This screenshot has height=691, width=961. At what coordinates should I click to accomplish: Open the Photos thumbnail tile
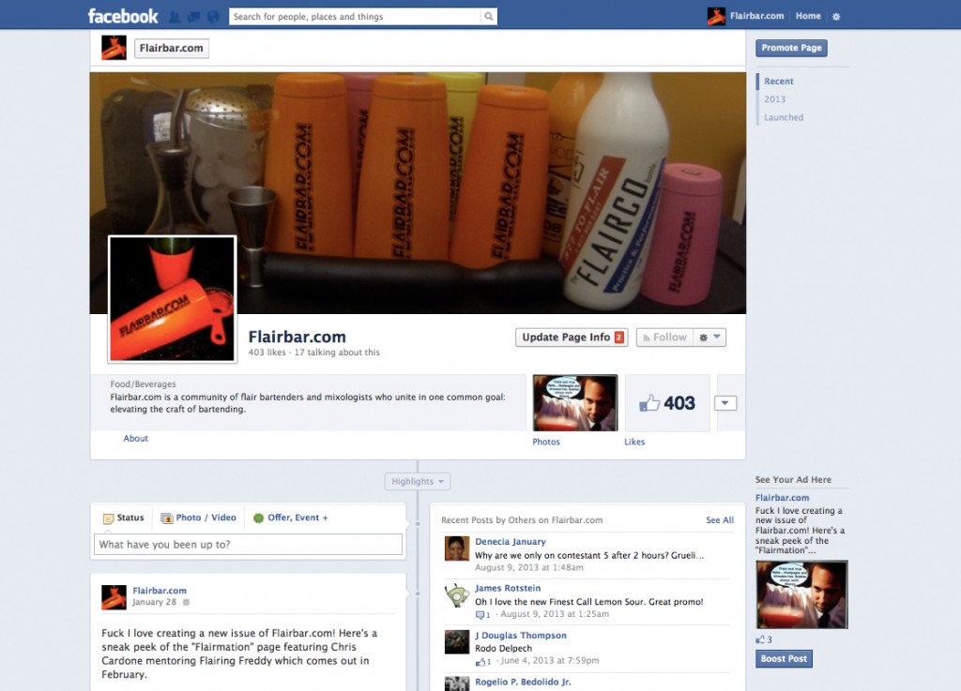pyautogui.click(x=575, y=403)
